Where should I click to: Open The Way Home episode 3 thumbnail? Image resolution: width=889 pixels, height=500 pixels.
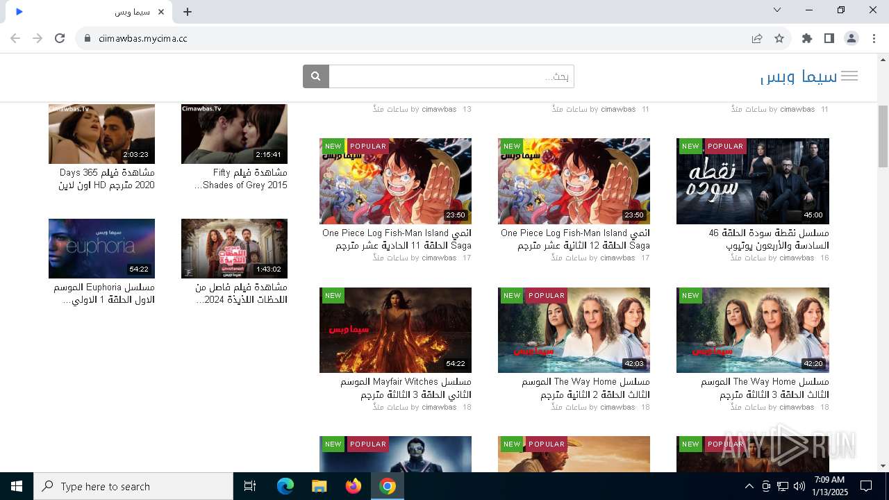coord(753,331)
